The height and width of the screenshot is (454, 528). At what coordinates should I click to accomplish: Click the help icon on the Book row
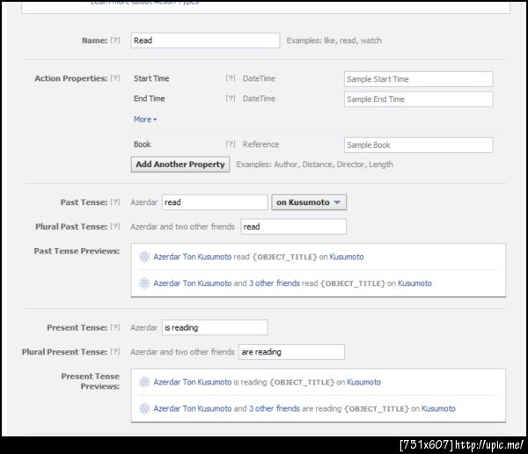(x=231, y=144)
